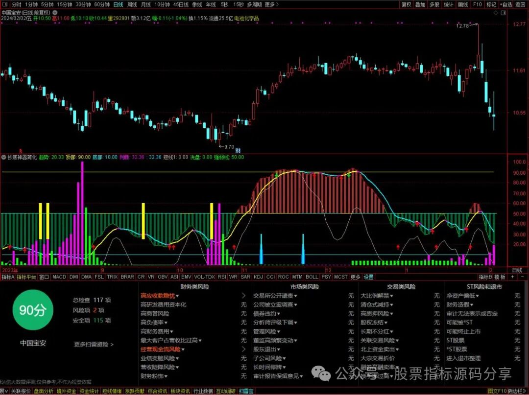
Task: Expand the 高负债率 risk item
Action: point(154,322)
